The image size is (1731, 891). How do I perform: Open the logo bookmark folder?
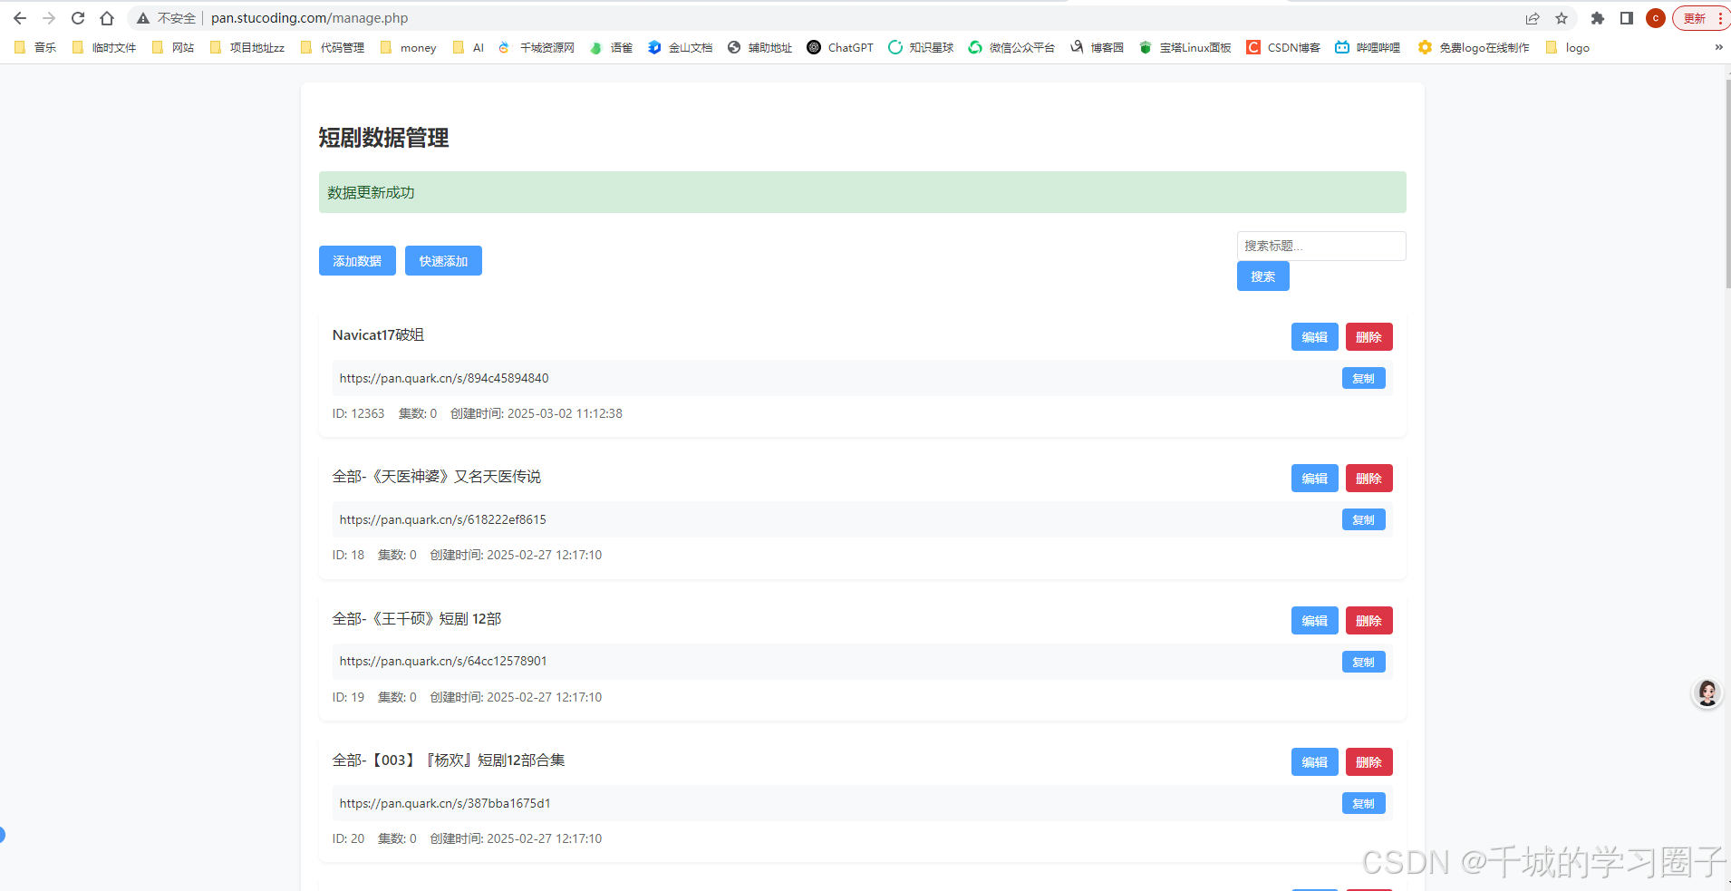pos(1568,47)
